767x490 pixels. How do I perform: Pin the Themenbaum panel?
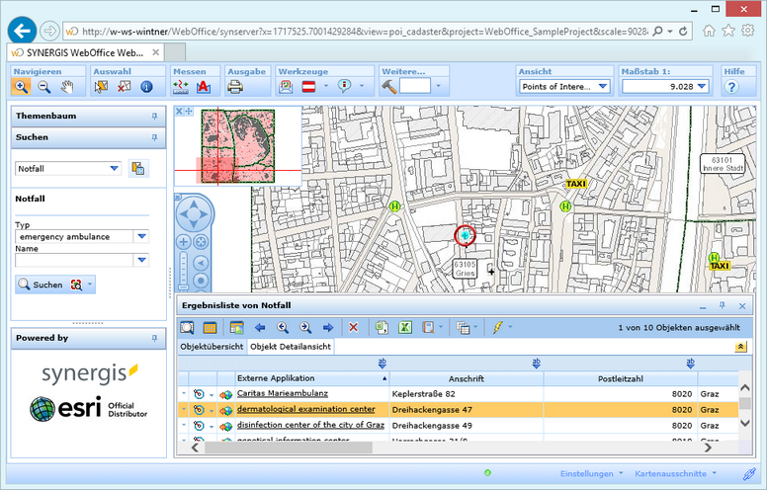click(x=154, y=117)
